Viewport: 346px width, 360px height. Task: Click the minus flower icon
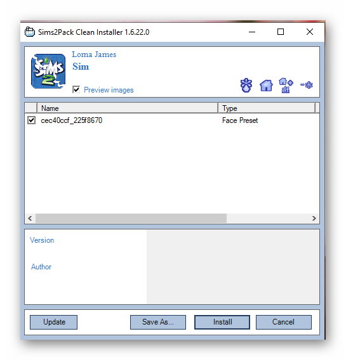[307, 85]
